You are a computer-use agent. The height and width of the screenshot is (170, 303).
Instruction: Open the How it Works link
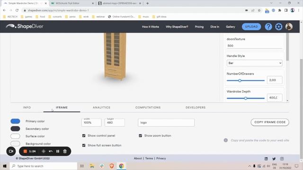tap(151, 27)
